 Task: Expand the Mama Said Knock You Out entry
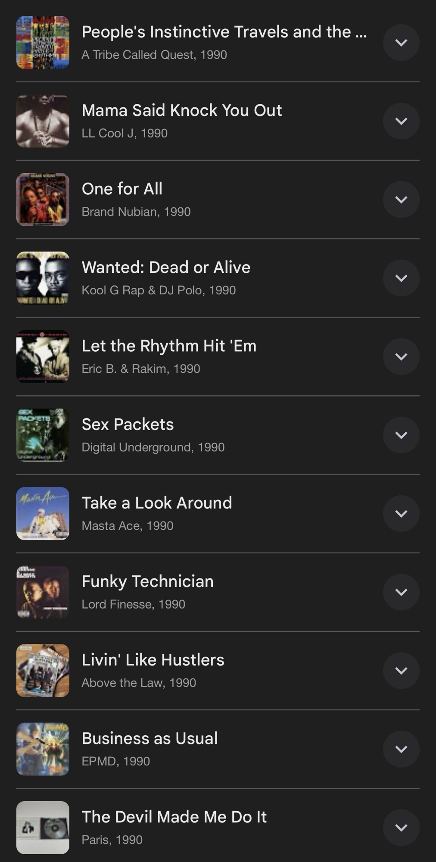(x=401, y=121)
